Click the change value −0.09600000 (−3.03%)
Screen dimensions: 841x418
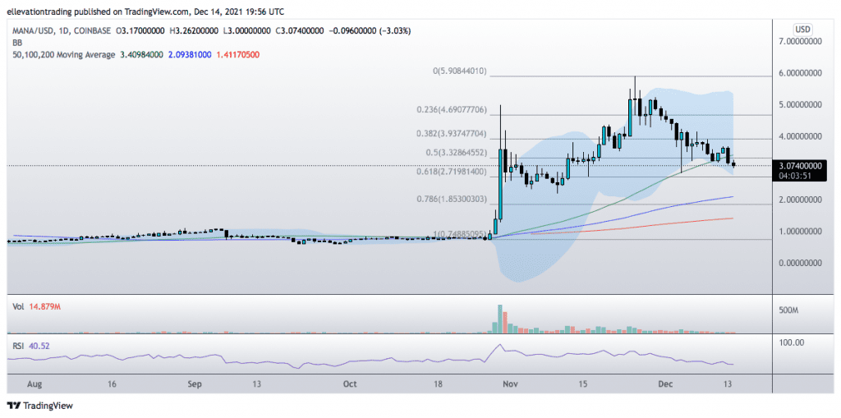(x=371, y=31)
